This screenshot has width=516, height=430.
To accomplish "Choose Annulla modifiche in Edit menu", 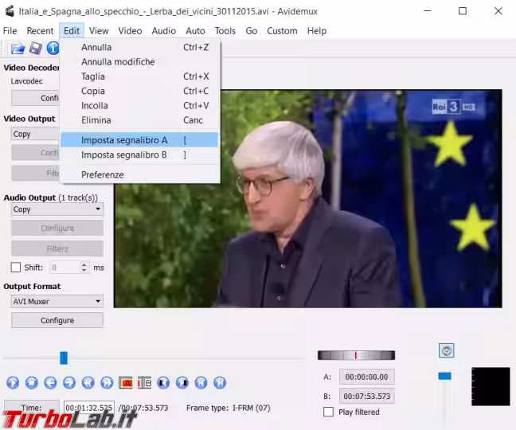I will (x=139, y=62).
